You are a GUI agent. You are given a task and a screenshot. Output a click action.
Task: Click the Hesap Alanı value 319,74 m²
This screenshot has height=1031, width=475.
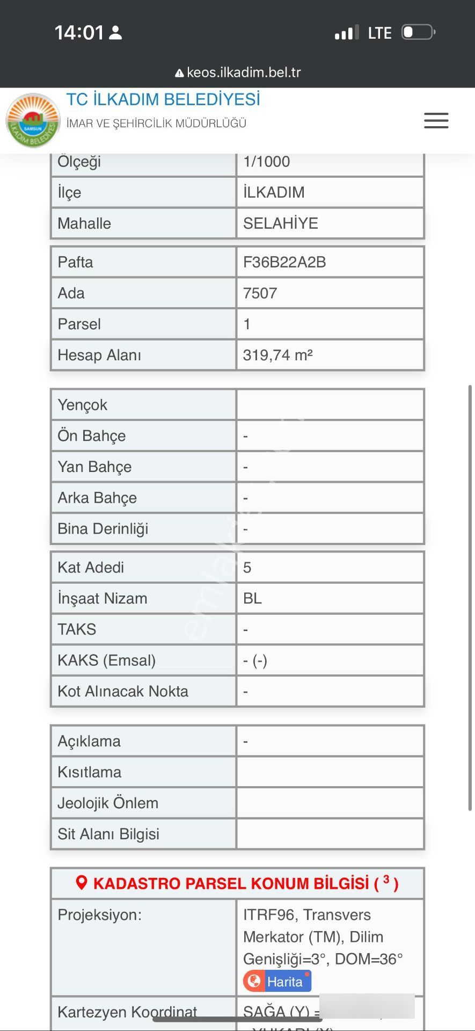pos(277,355)
